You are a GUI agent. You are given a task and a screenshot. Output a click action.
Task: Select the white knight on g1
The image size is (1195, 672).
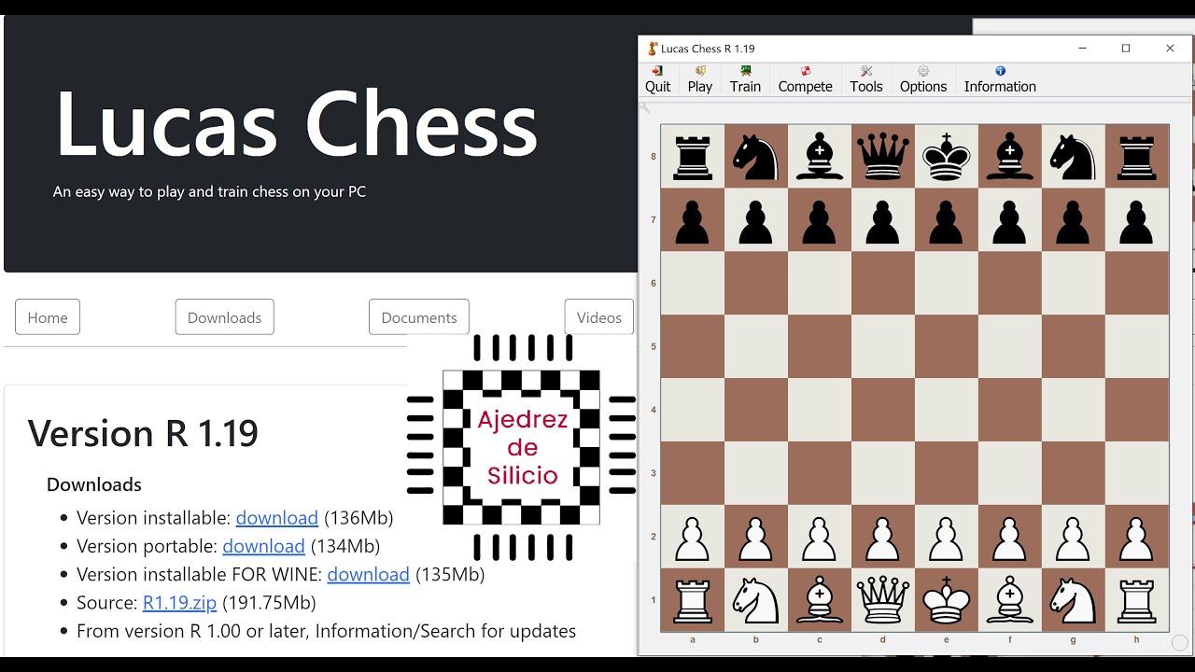tap(1074, 600)
